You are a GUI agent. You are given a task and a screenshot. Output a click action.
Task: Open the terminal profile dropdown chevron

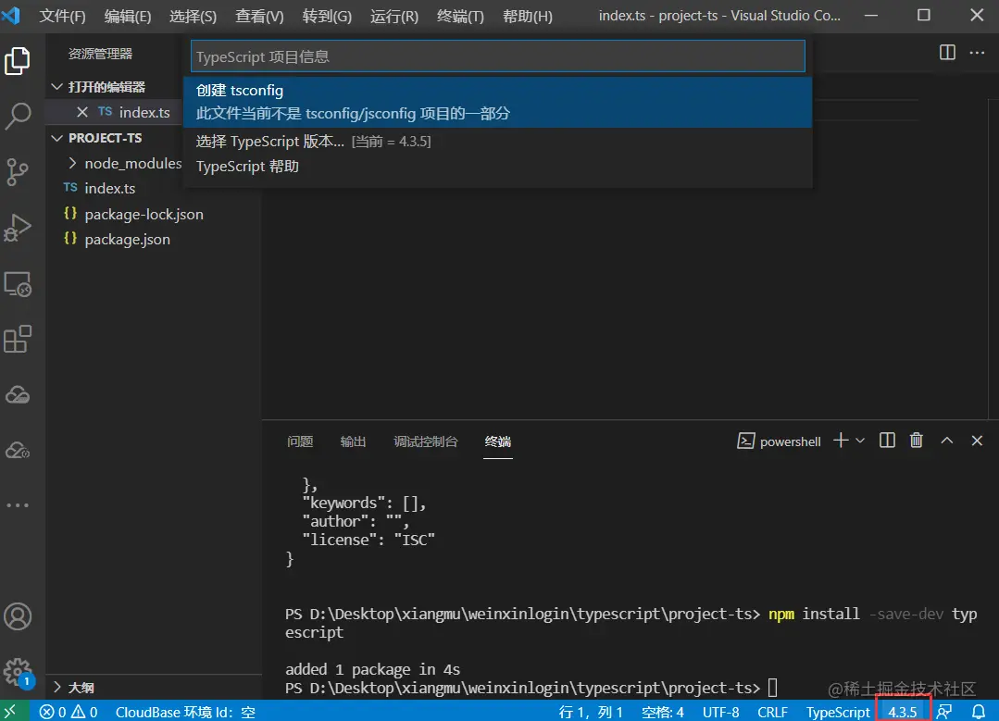859,441
